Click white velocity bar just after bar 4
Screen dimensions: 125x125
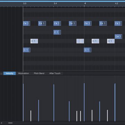tap(92, 116)
